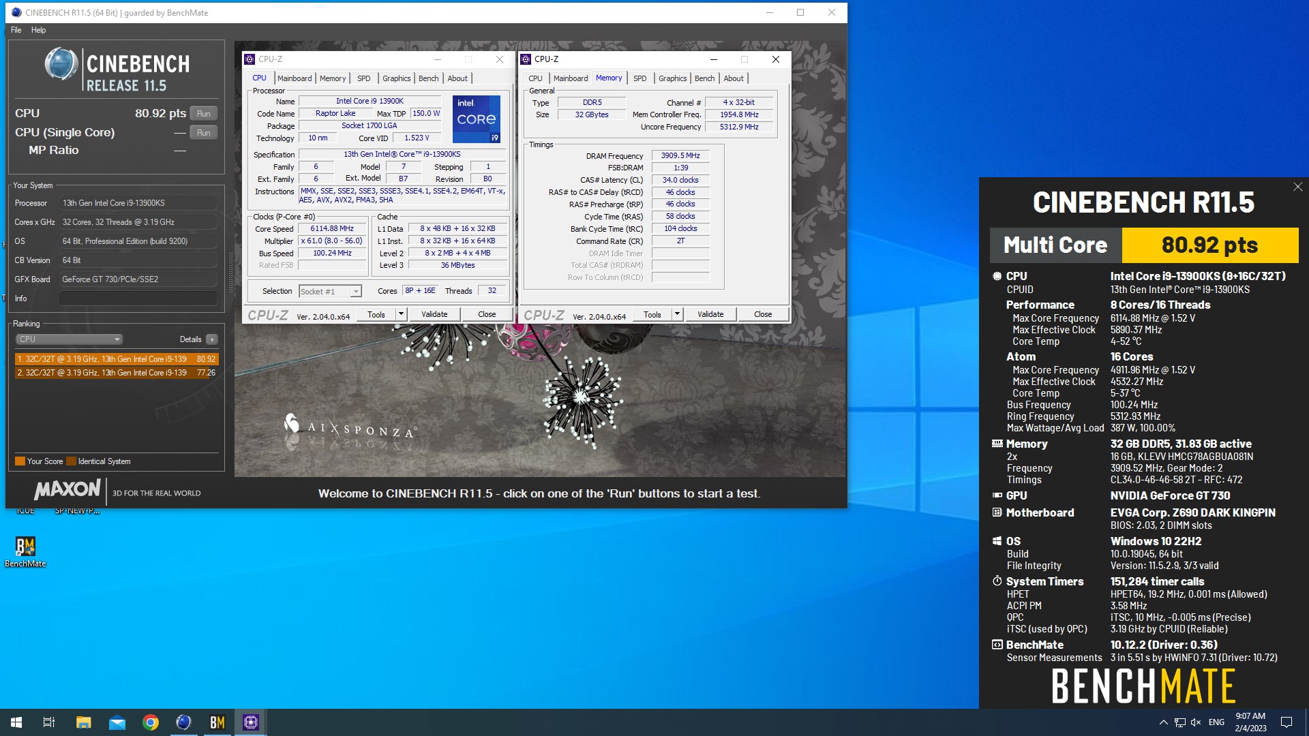Unmute the volume tray icon

click(x=1196, y=722)
